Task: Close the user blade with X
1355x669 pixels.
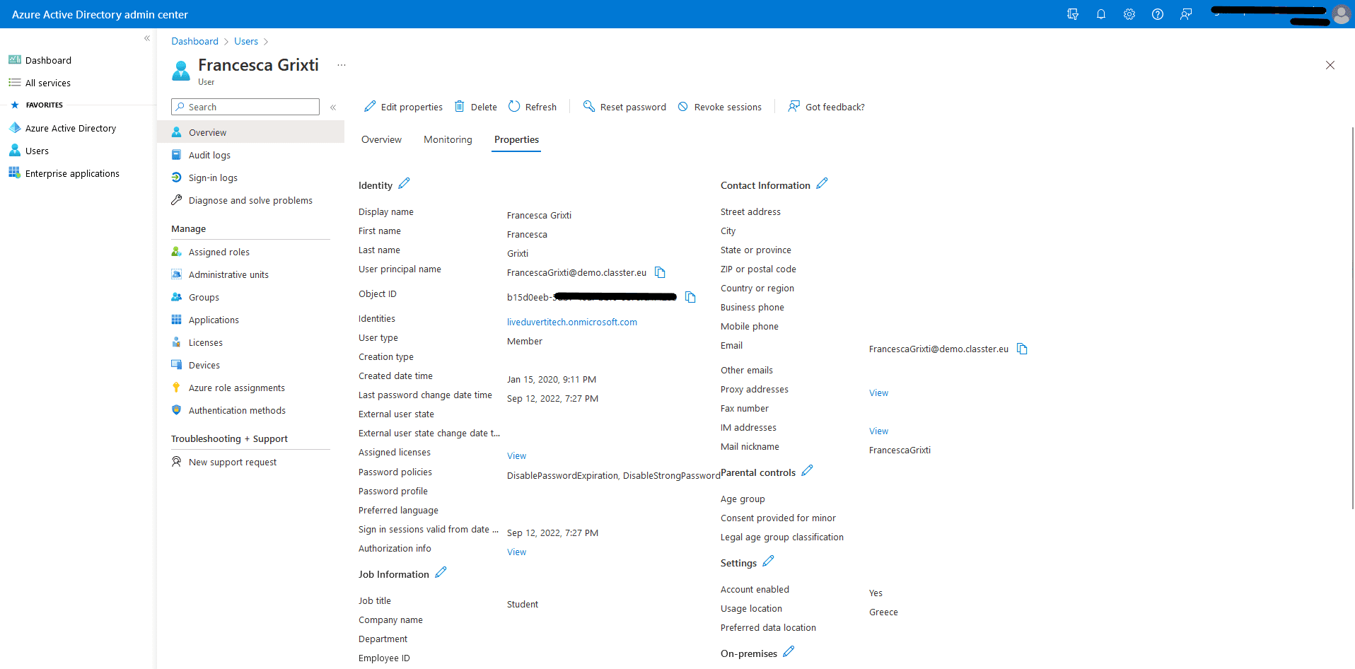Action: [x=1330, y=65]
